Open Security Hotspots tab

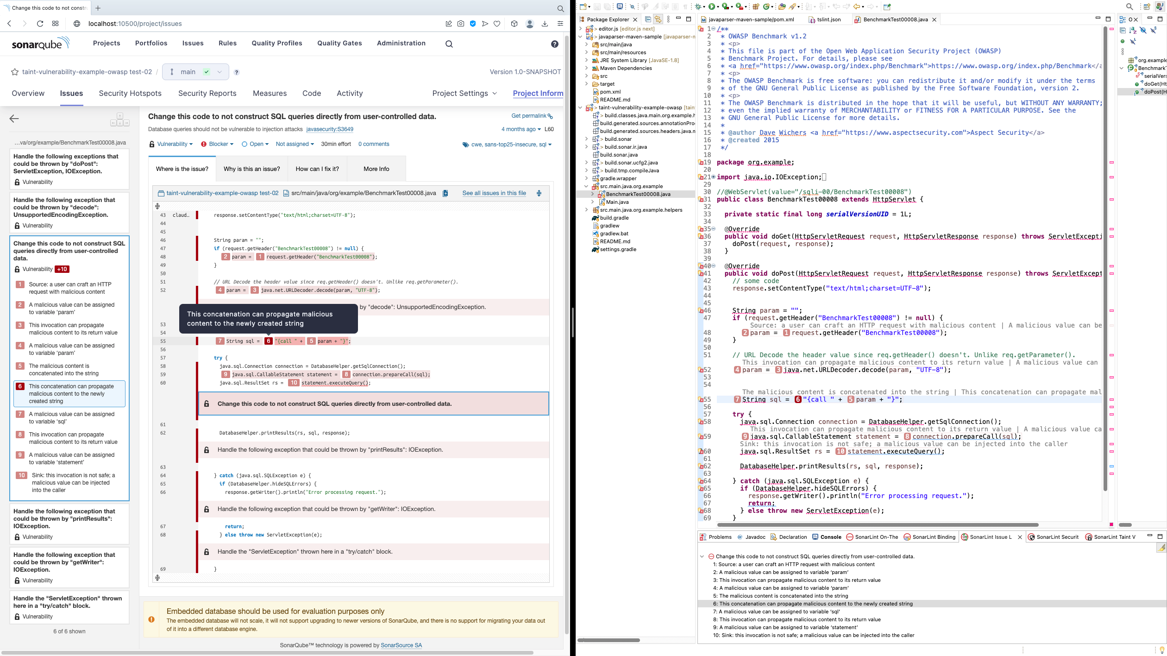tap(130, 94)
